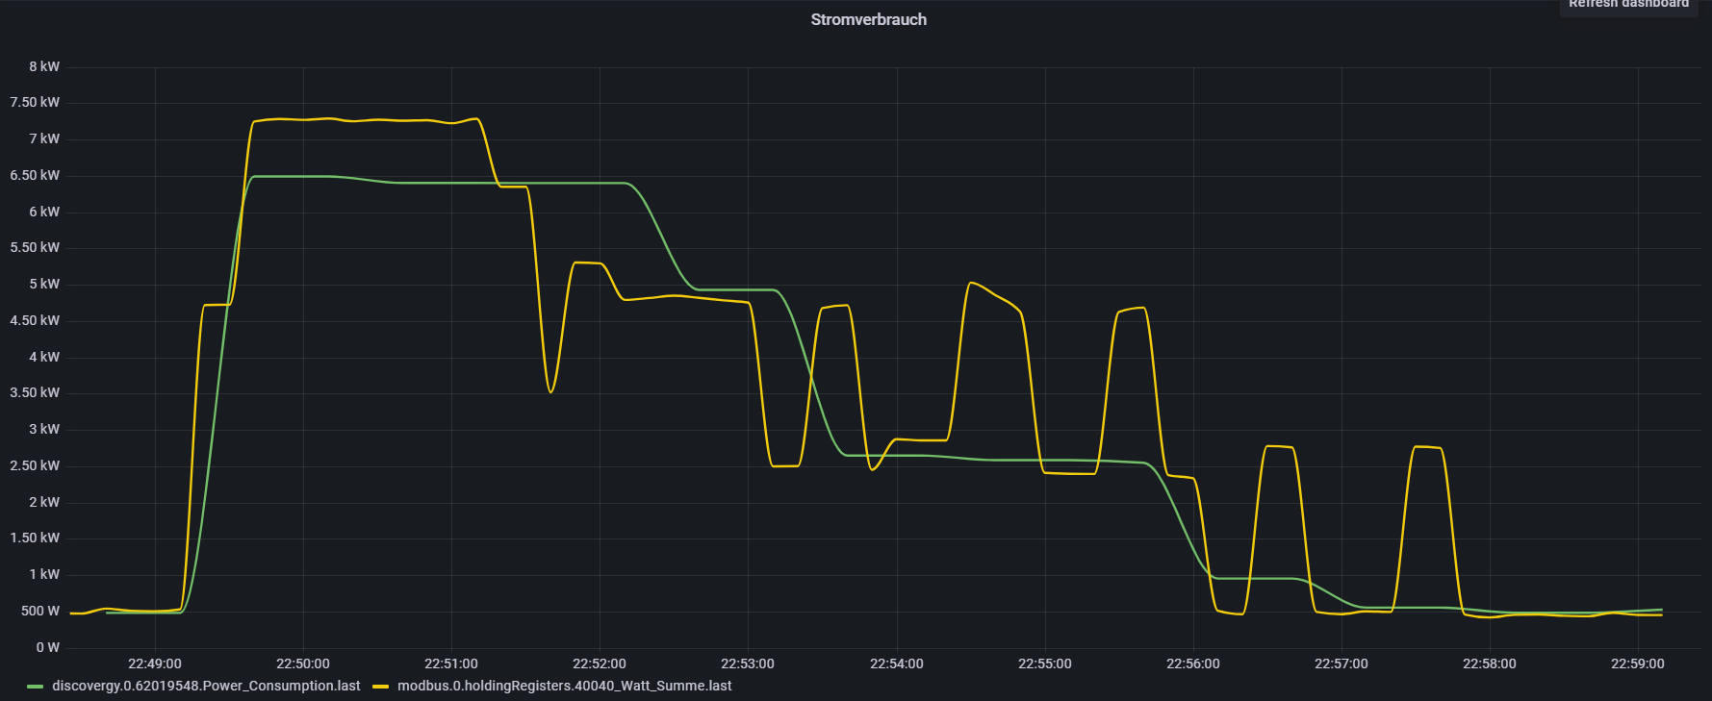Toggle the discovergy Power_Consumption legend series
1712x701 pixels.
206,686
